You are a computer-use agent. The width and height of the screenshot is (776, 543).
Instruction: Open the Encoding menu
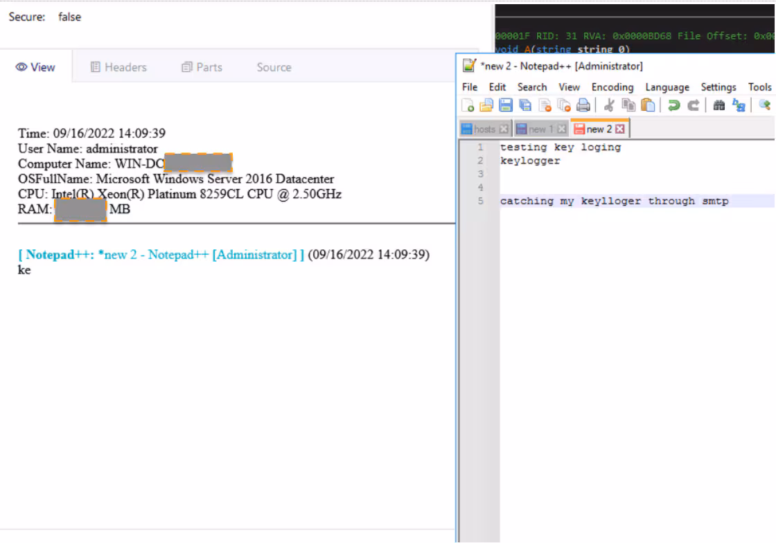pyautogui.click(x=612, y=87)
